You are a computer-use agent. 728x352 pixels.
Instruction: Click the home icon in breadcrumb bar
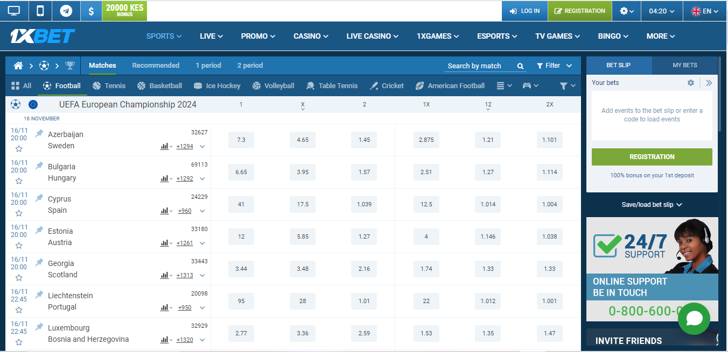pos(18,65)
